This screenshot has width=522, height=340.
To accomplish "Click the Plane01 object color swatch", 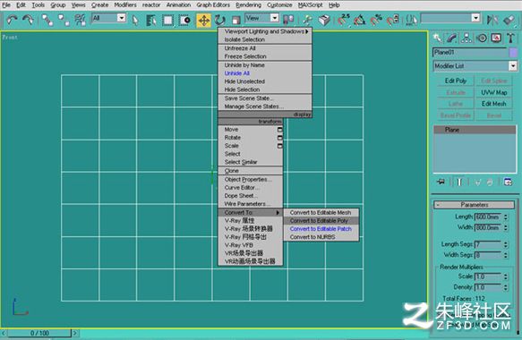I will click(513, 52).
